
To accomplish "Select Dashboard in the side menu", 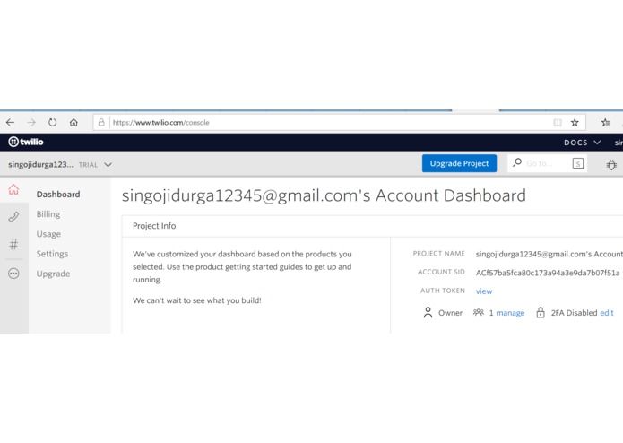I will click(58, 195).
